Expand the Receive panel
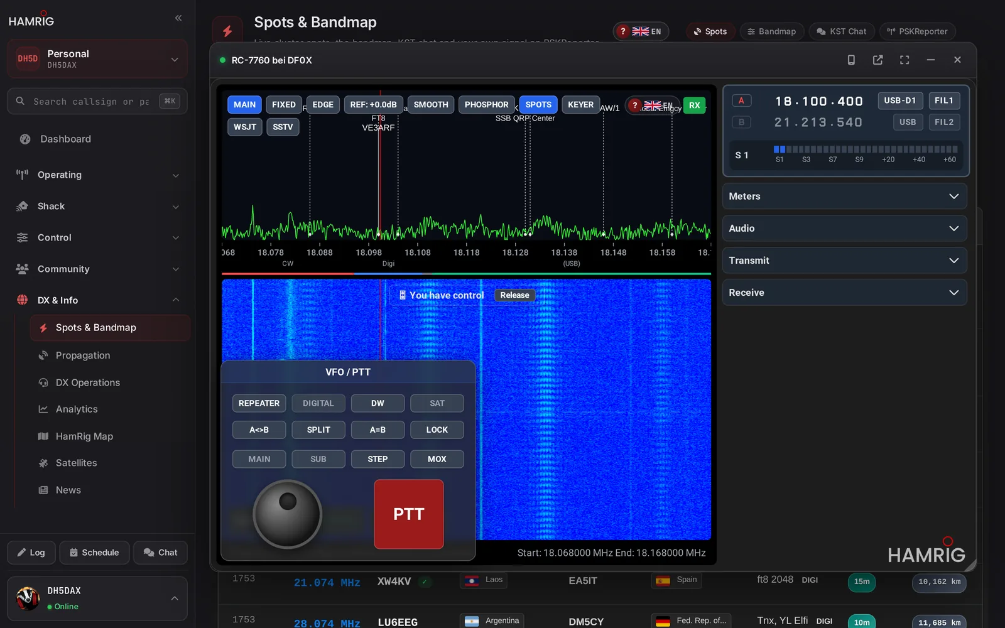Image resolution: width=1005 pixels, height=628 pixels. [x=844, y=293]
